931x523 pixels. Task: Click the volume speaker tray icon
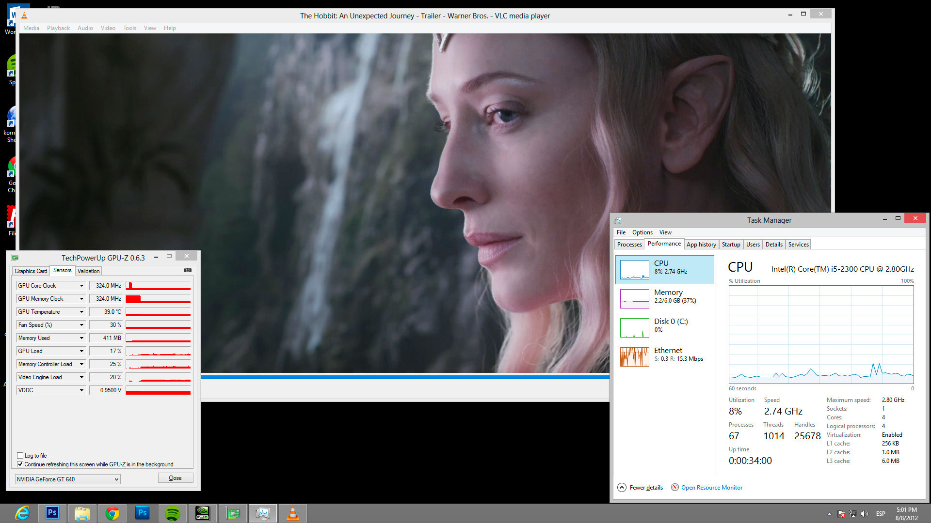click(865, 514)
